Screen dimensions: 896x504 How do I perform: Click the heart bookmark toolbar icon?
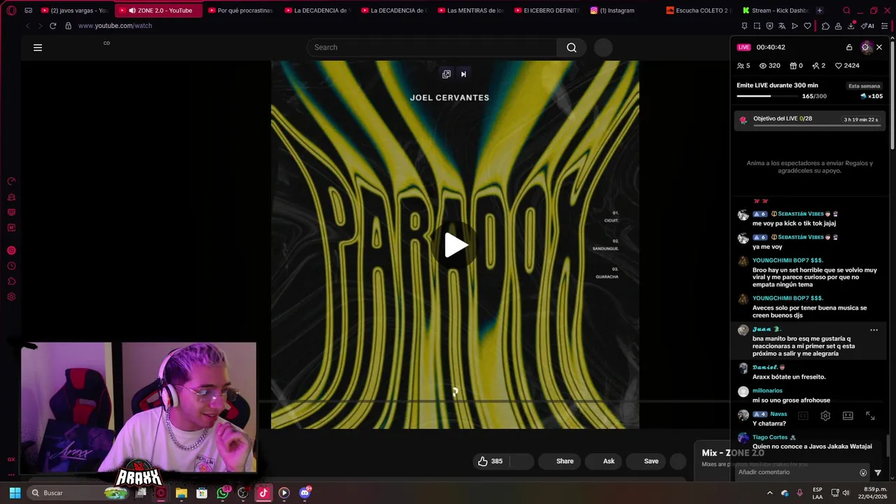pos(807,26)
